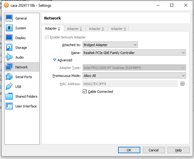Generate a new random MAC address
The width and height of the screenshot is (194, 159).
coord(182,84)
